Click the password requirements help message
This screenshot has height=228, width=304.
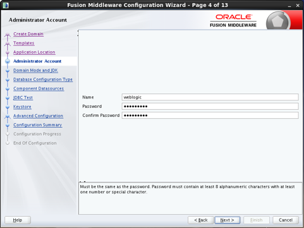[187, 189]
